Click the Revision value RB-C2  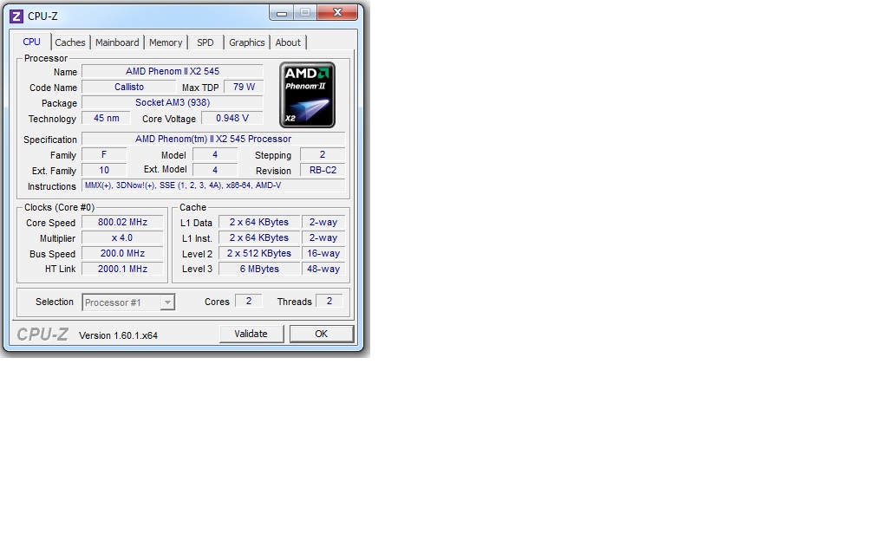coord(323,170)
